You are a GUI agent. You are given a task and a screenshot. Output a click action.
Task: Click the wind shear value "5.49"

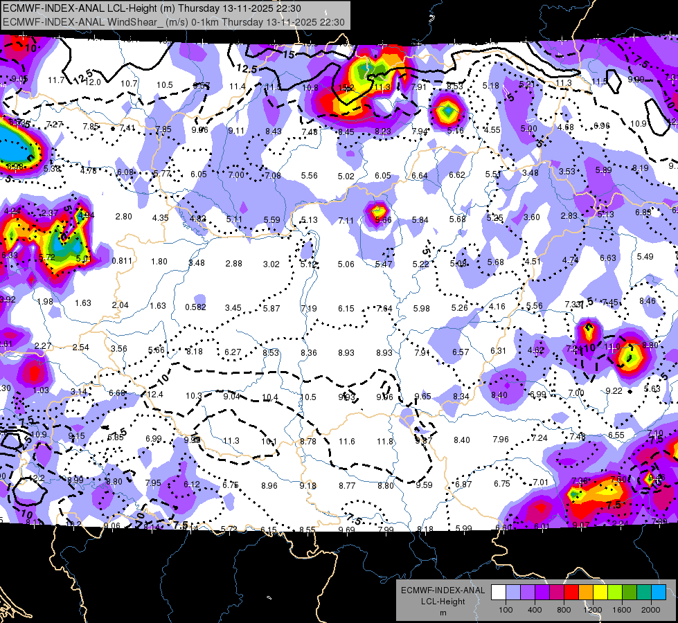pos(645,256)
